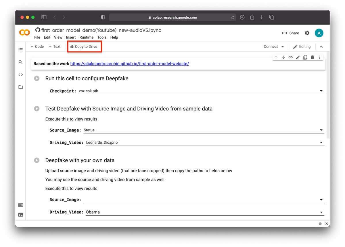Open the find and replace search icon
This screenshot has width=345, height=247.
coord(20,62)
